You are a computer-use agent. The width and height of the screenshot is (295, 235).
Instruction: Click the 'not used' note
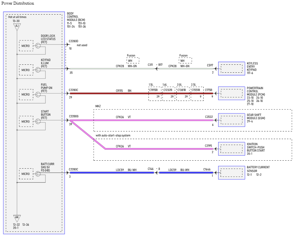tap(82, 45)
